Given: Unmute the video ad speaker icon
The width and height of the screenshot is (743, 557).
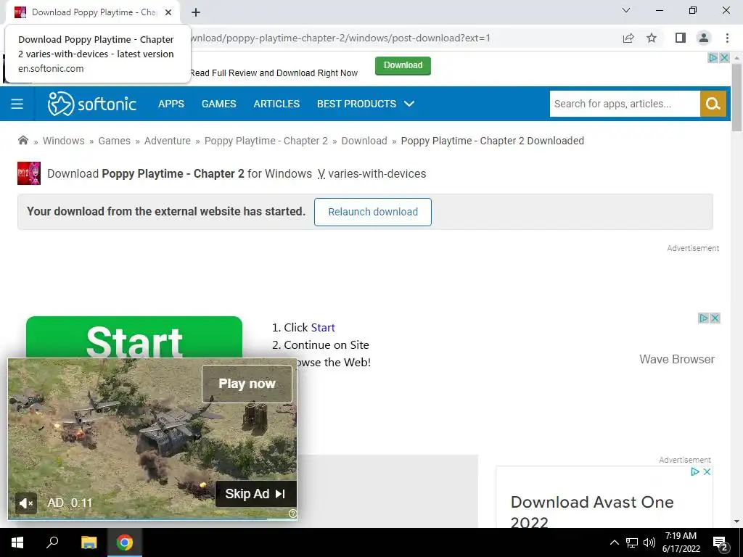Looking at the screenshot, I should [x=25, y=503].
